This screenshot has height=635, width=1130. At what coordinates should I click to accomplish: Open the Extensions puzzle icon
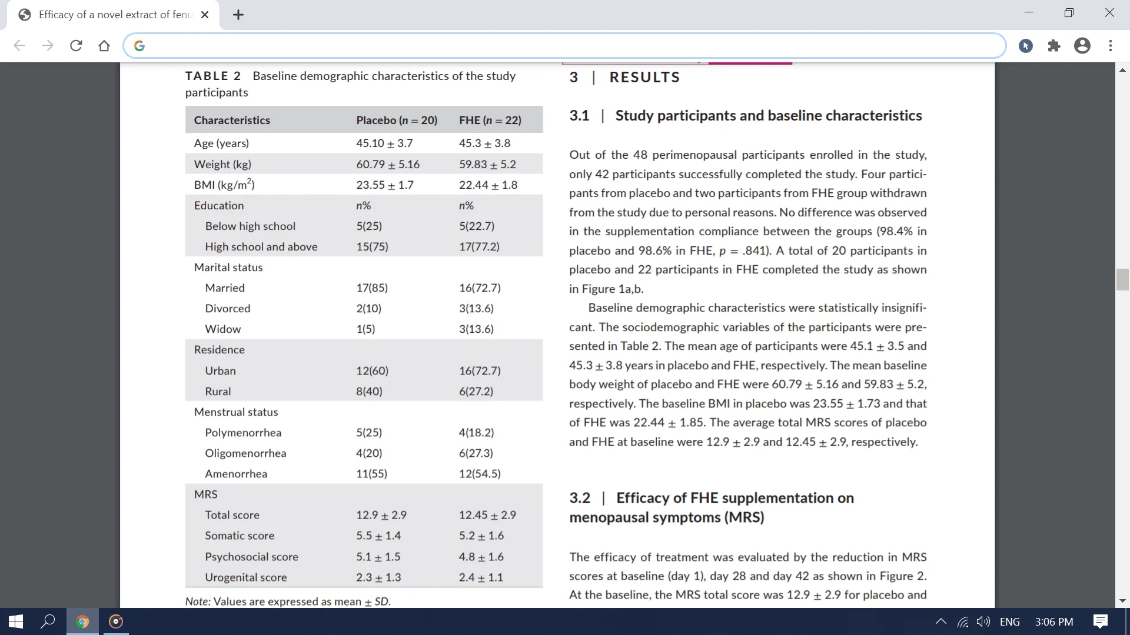(x=1054, y=46)
